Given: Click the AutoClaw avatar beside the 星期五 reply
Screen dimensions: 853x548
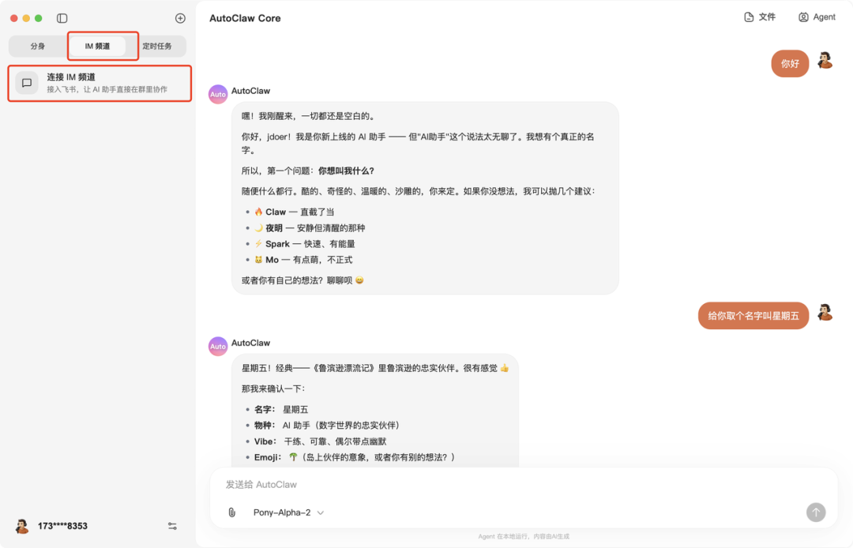Looking at the screenshot, I should tap(217, 345).
